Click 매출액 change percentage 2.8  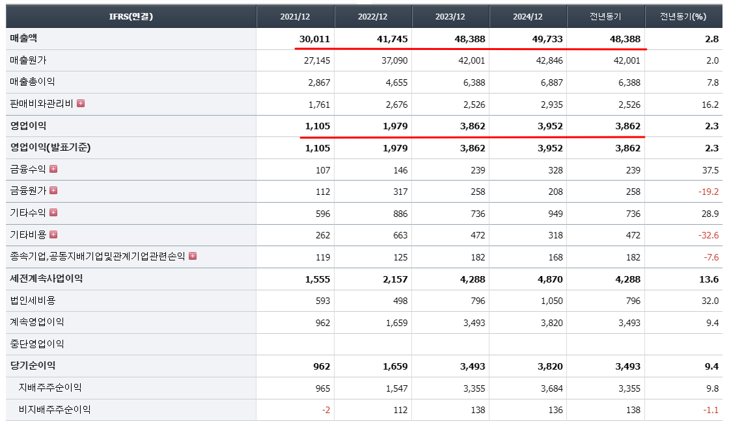[712, 39]
